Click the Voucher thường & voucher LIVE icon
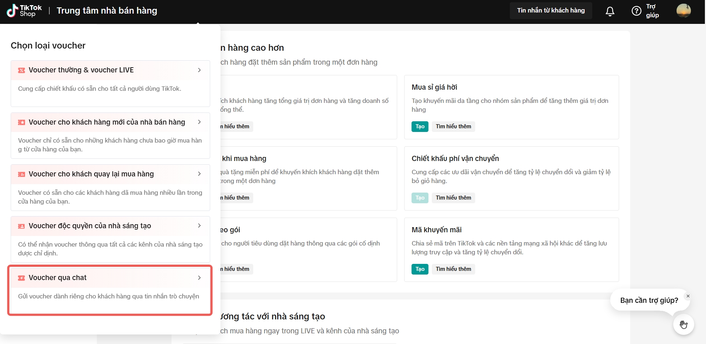The width and height of the screenshot is (706, 344). [x=22, y=70]
